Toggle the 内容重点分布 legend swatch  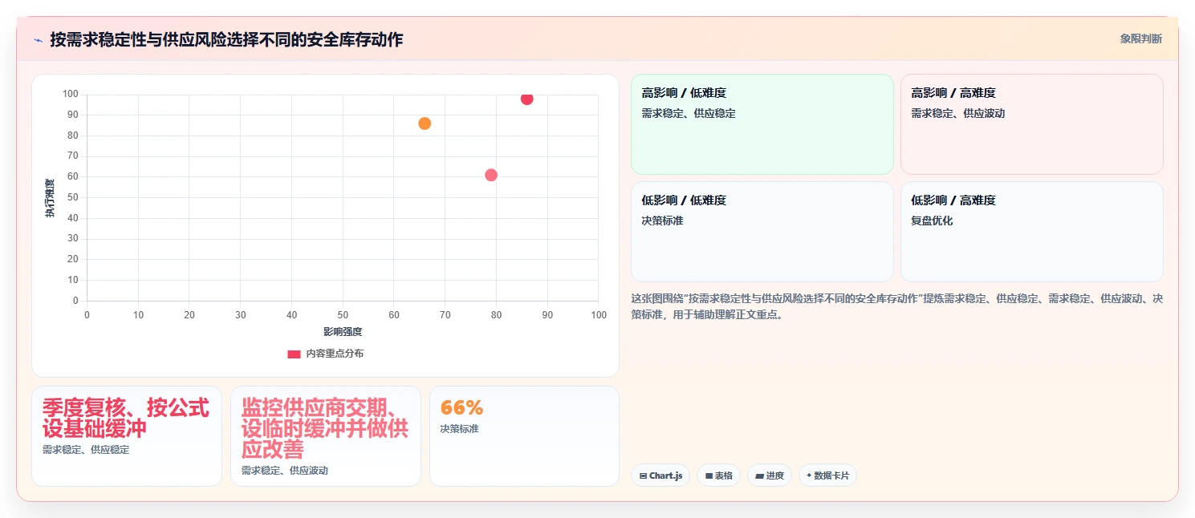[x=294, y=354]
